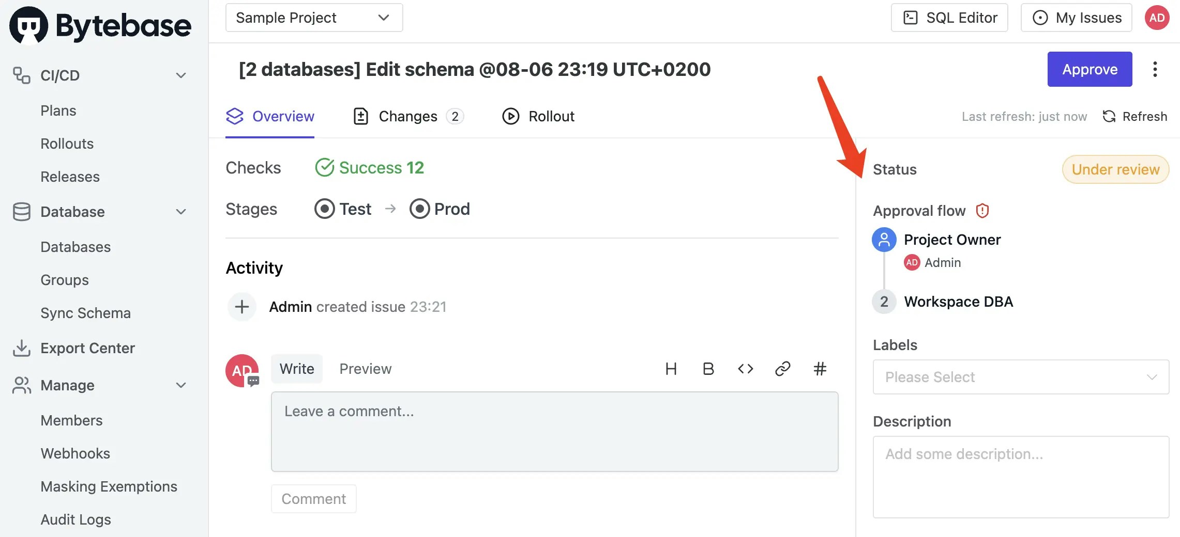Screen dimensions: 1180x537
Task: Select the Prod stage radio indicator
Action: (419, 209)
